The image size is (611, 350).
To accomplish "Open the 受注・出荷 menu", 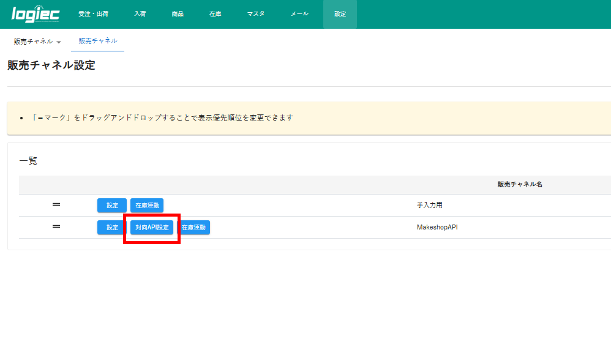I will click(x=93, y=14).
